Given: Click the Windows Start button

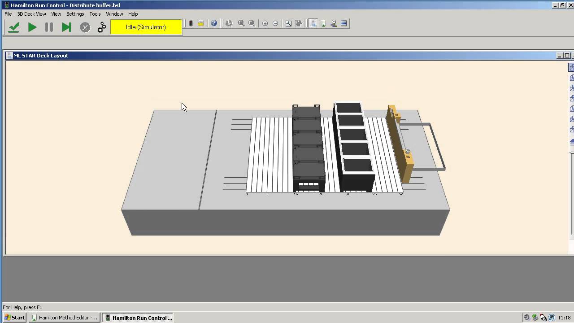Looking at the screenshot, I should click(x=14, y=318).
